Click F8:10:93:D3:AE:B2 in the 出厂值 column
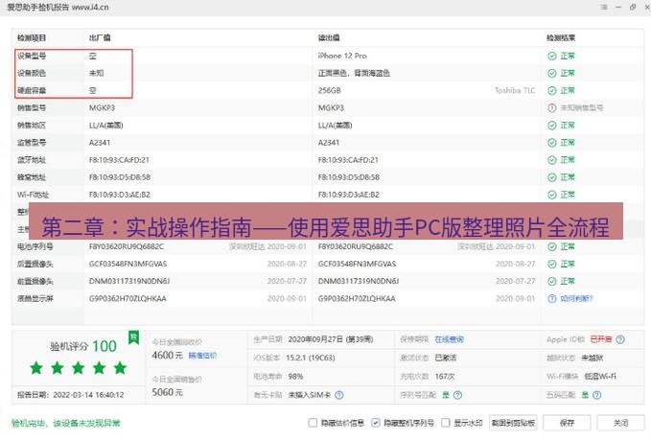Viewport: 651px width, 441px height. 120,195
